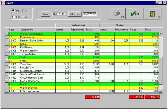167x109 pixels.
Task: Click the scrollbar down arrow in the grid
Action: tap(160, 91)
